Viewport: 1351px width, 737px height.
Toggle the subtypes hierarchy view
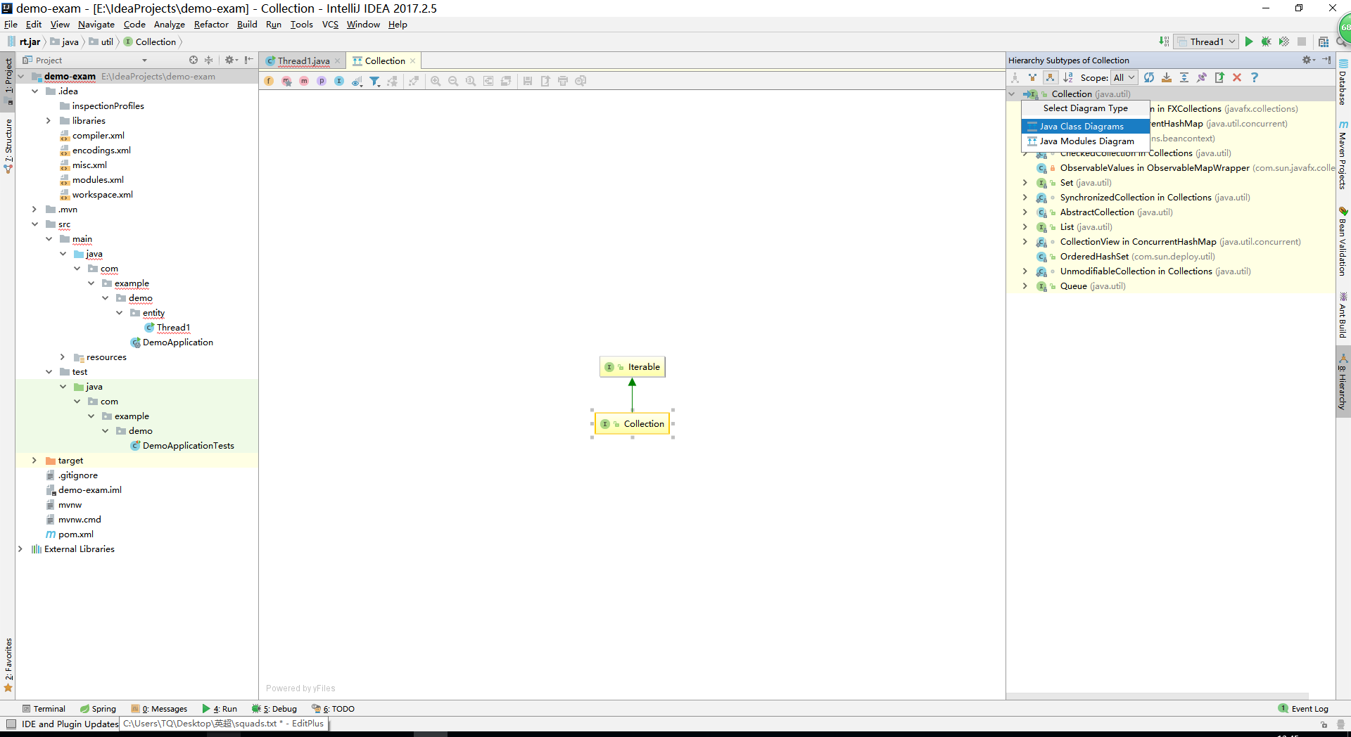coord(1050,77)
